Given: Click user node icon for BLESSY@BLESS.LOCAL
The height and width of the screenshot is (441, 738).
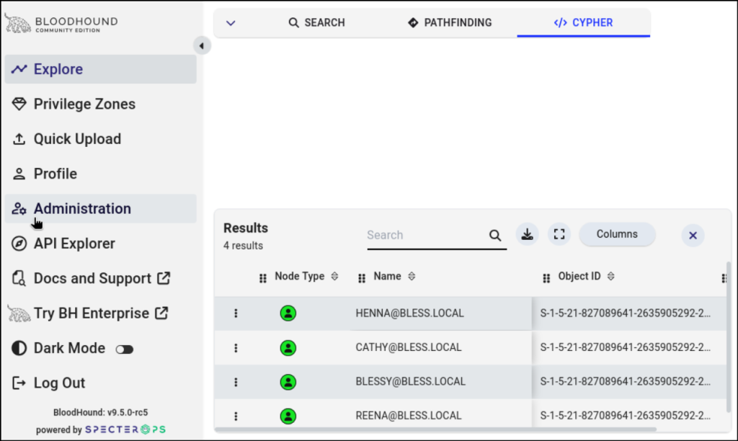Looking at the screenshot, I should coord(288,382).
